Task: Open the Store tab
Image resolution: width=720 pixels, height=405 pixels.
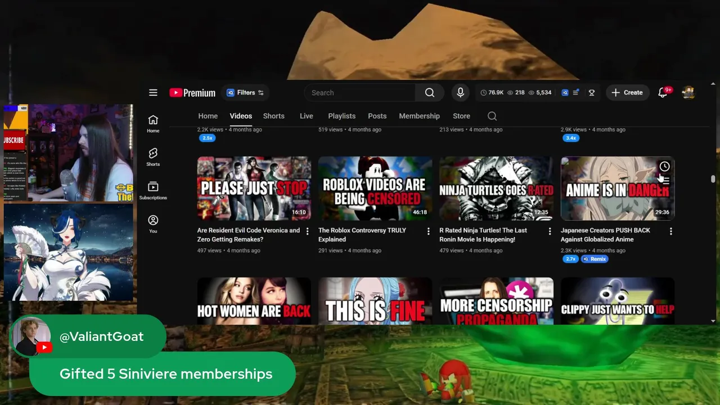Action: click(461, 116)
